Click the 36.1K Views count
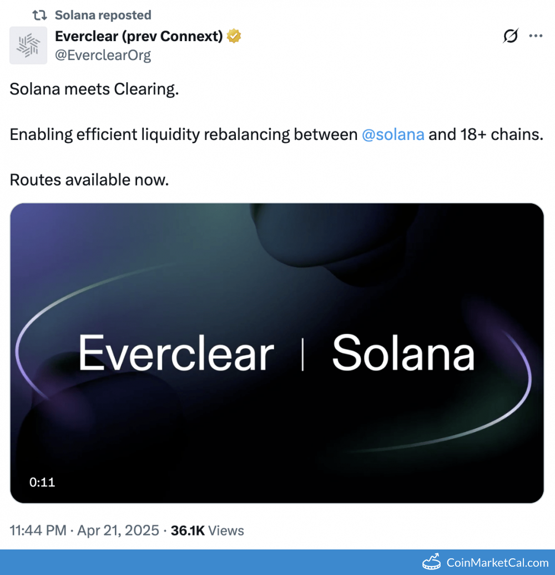 click(x=207, y=531)
